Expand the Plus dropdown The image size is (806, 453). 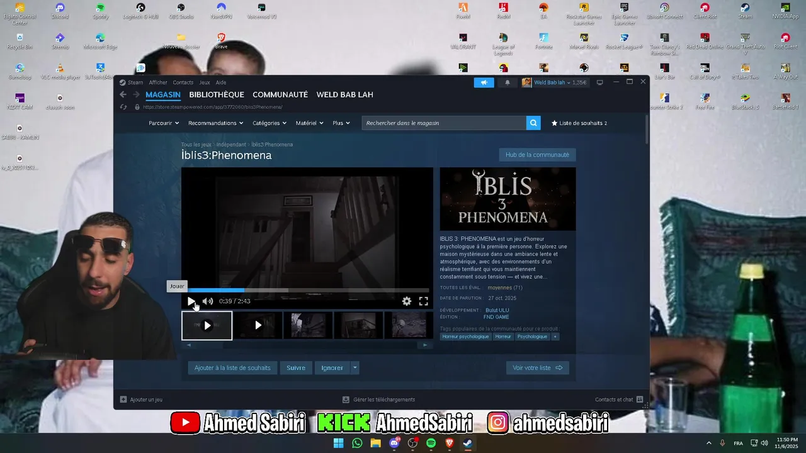point(341,123)
